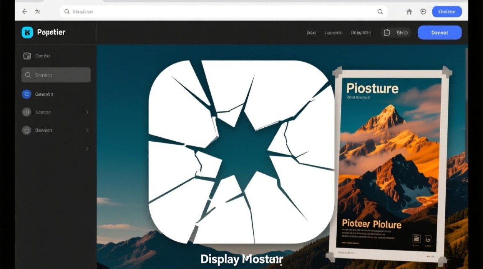This screenshot has height=269, width=483.
Task: Click the shield icon in the sidebar
Action: click(27, 130)
